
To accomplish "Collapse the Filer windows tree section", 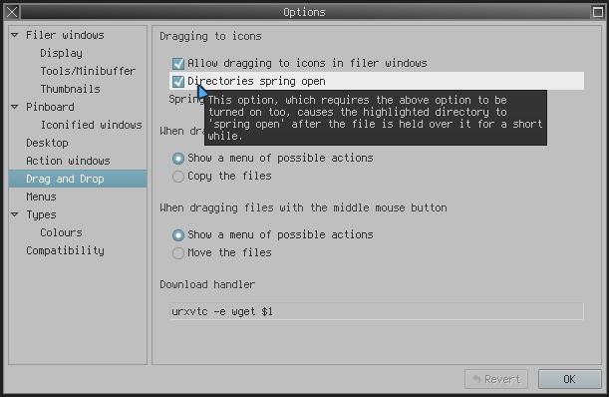I will [x=15, y=35].
